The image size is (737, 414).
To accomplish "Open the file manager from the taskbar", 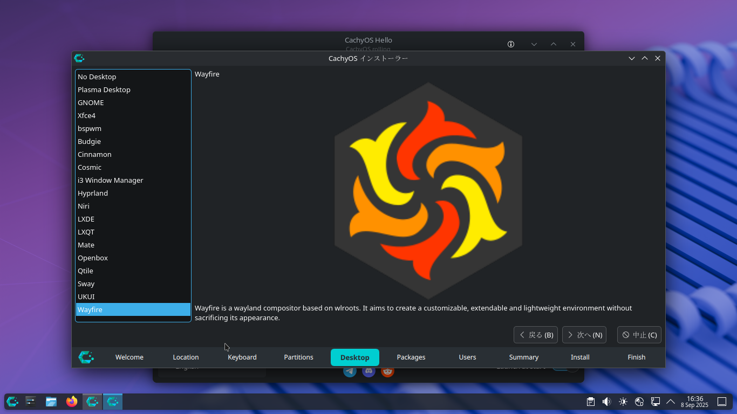I will tap(51, 402).
